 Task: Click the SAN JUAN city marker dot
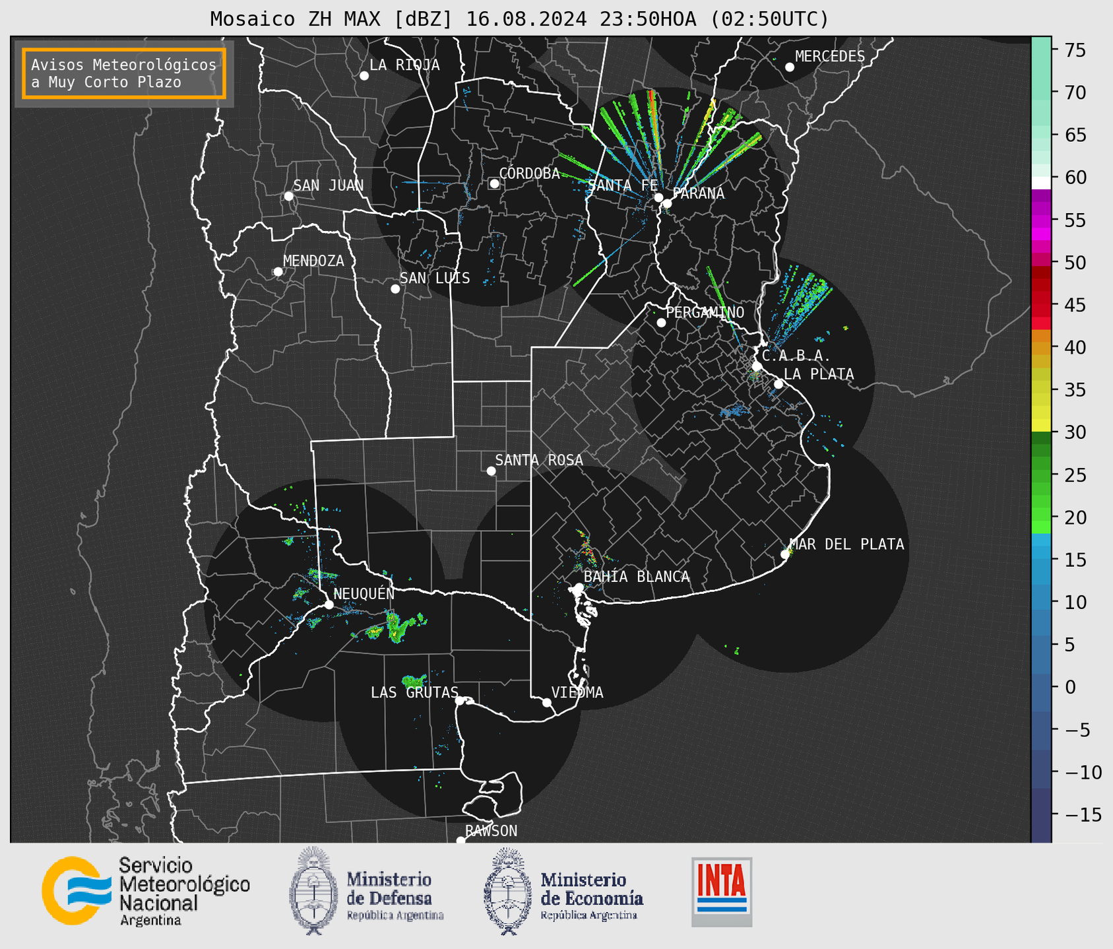coord(288,196)
